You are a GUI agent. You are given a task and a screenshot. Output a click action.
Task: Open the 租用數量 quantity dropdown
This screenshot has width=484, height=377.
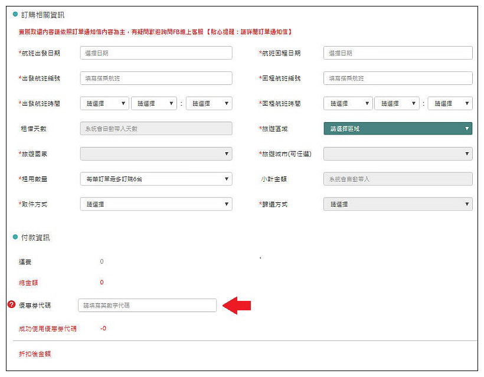coord(156,179)
